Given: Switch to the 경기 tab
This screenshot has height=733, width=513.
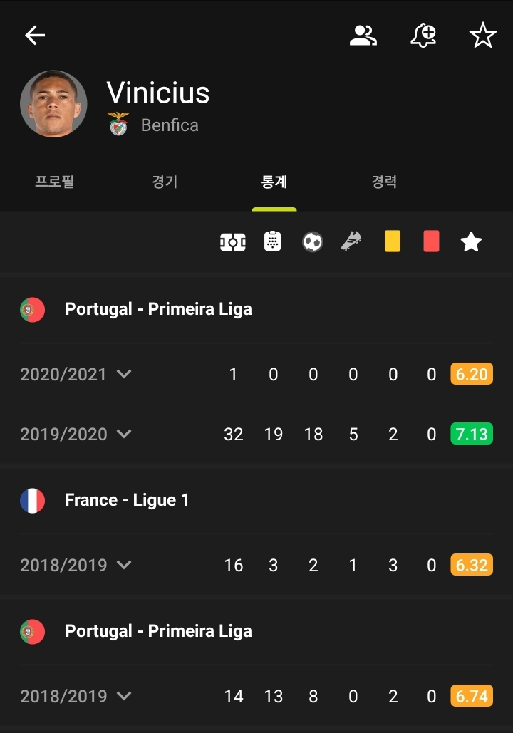Looking at the screenshot, I should pyautogui.click(x=165, y=182).
